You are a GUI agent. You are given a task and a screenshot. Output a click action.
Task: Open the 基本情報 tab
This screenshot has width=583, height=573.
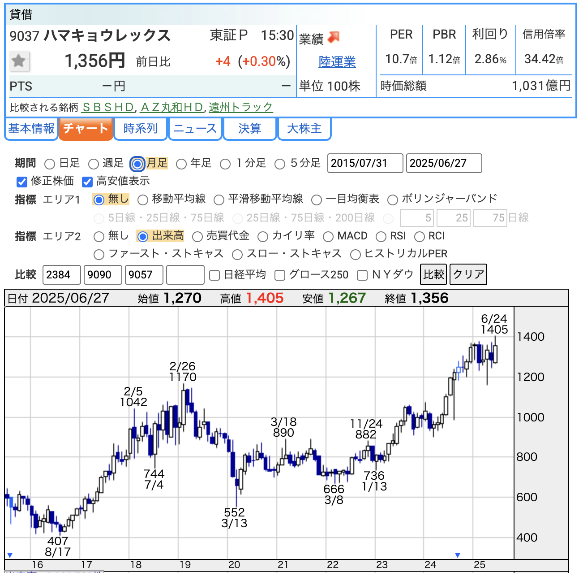coord(31,129)
